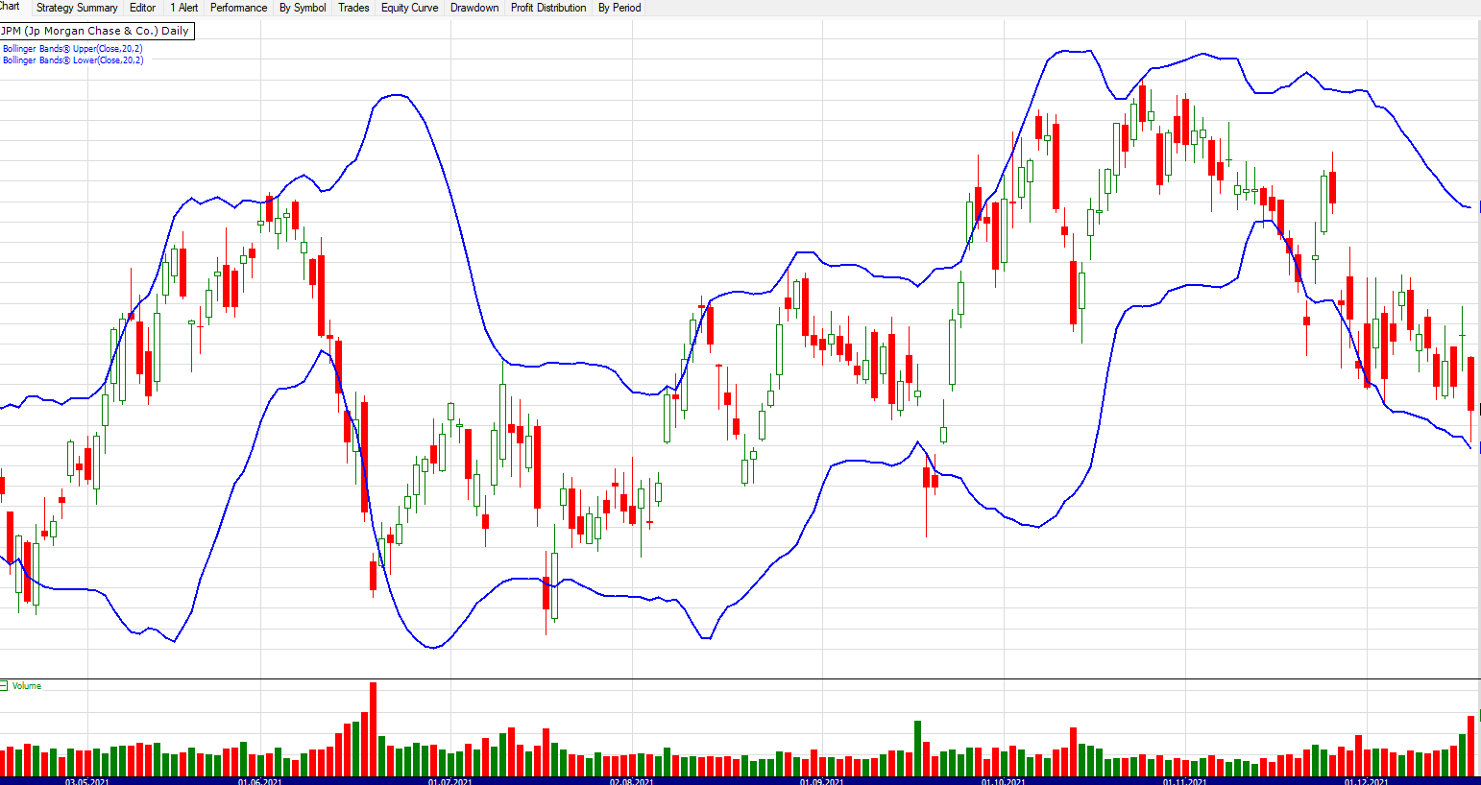Open the Editor tab
The width and height of the screenshot is (1481, 785).
(x=143, y=8)
